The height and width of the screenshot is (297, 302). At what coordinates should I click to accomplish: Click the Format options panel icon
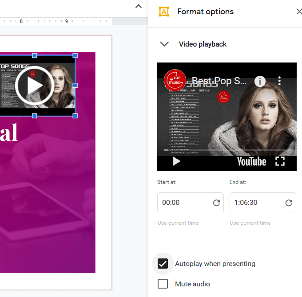164,12
